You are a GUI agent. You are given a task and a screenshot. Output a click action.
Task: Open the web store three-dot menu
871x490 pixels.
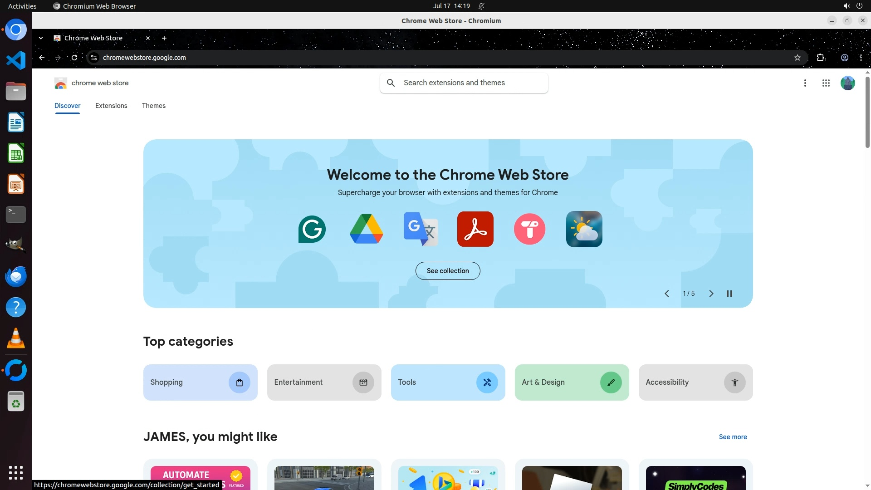pyautogui.click(x=805, y=83)
